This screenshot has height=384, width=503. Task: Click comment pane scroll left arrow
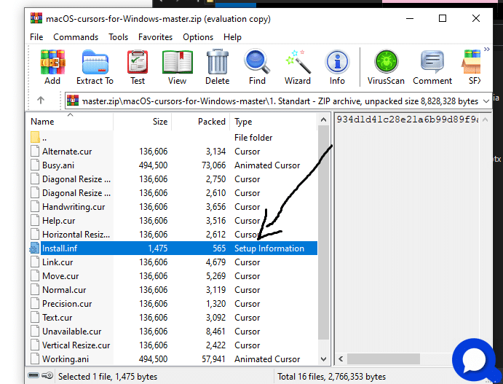click(x=341, y=358)
